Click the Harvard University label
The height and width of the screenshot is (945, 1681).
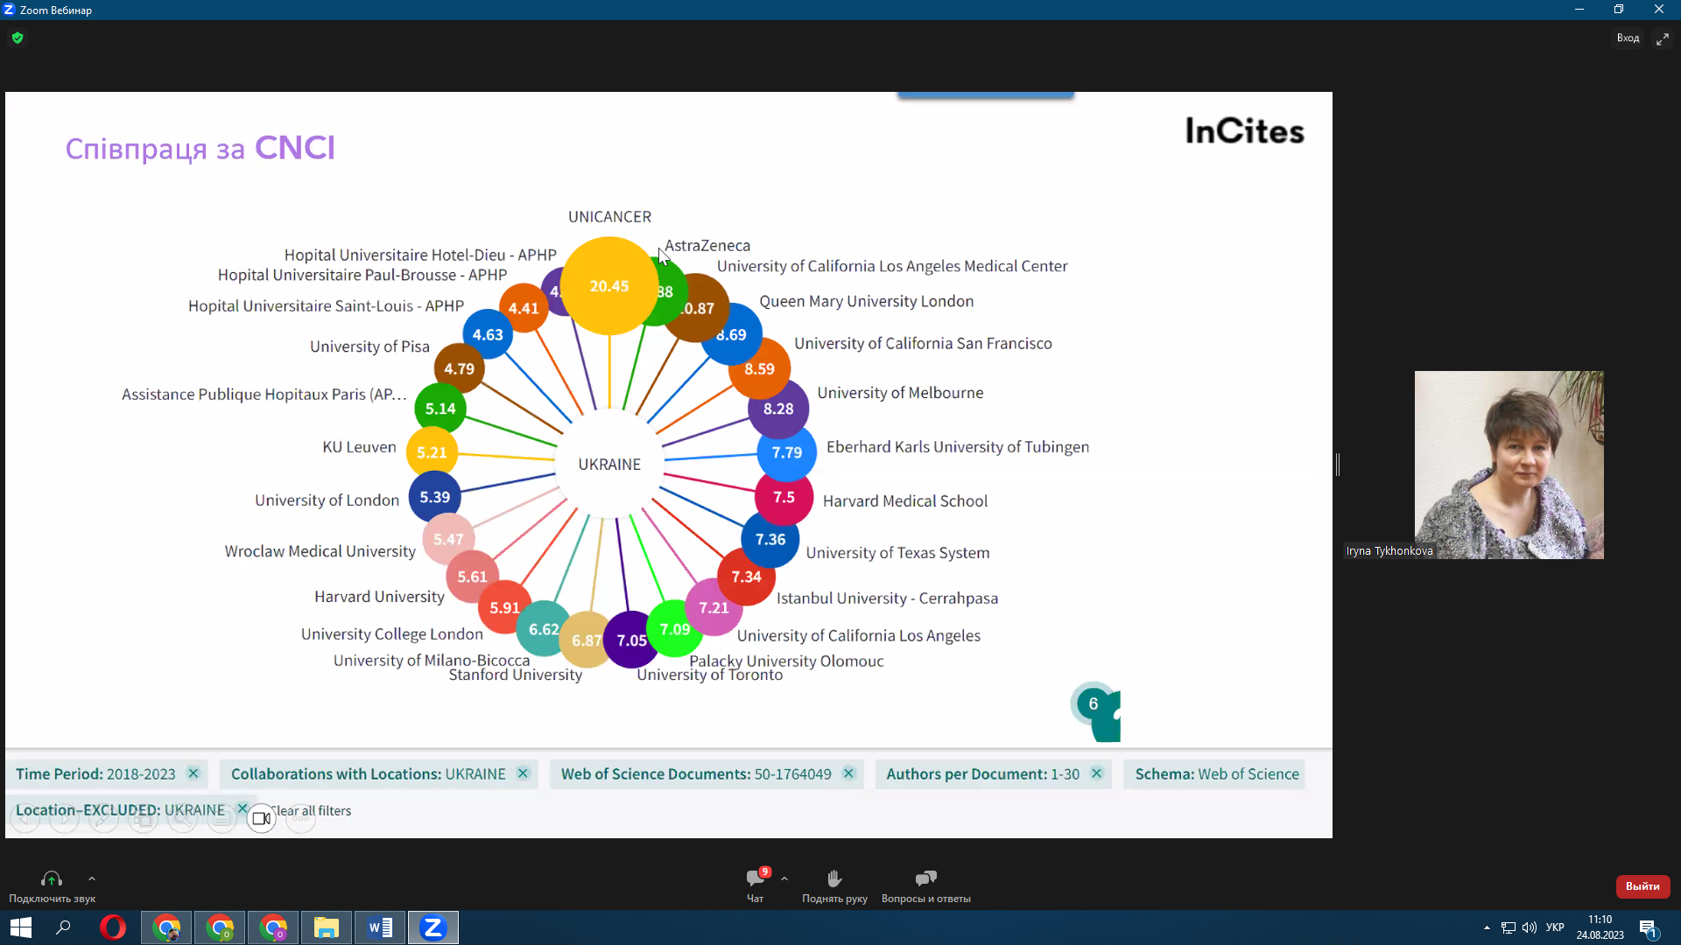pyautogui.click(x=379, y=597)
